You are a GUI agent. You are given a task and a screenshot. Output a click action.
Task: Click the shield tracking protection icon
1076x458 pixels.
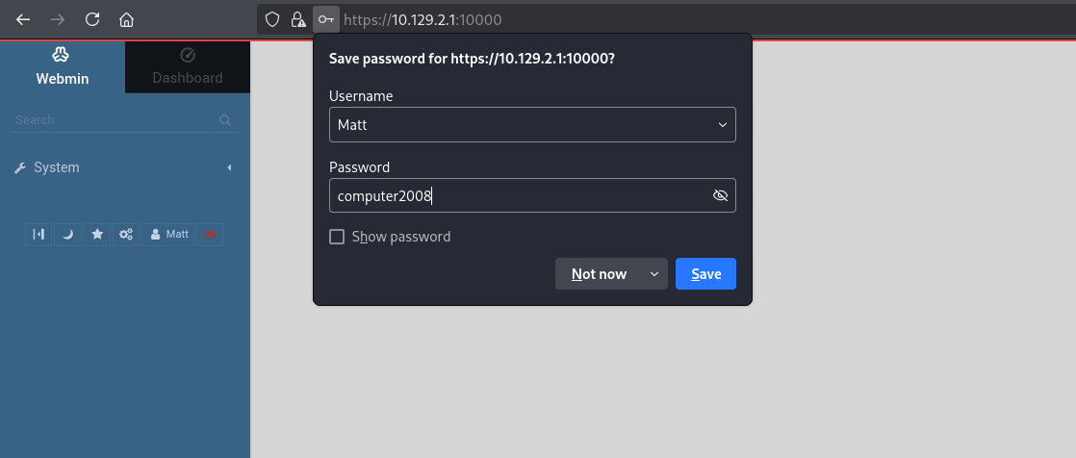tap(272, 19)
